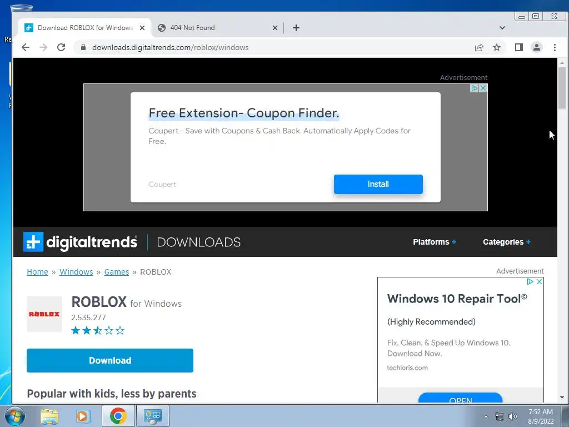Image resolution: width=569 pixels, height=427 pixels.
Task: Click the ROBLOX version number 2.535.277
Action: [x=88, y=317]
